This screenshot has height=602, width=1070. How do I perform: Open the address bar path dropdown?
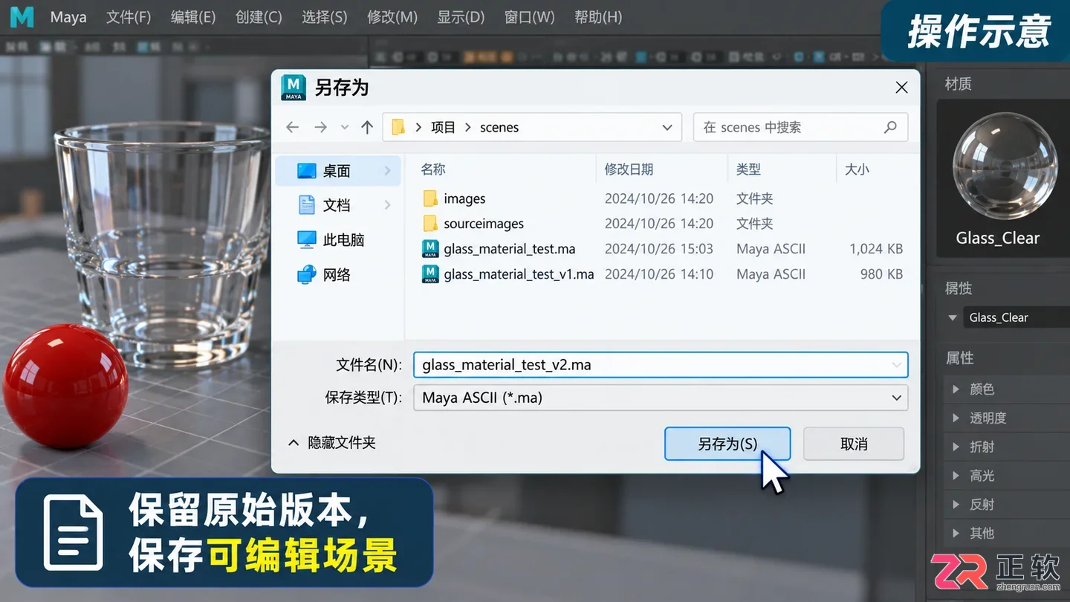pyautogui.click(x=667, y=127)
